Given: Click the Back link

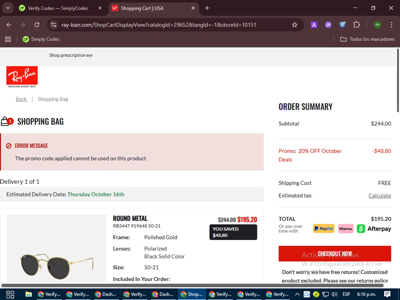Looking at the screenshot, I should pos(21,99).
